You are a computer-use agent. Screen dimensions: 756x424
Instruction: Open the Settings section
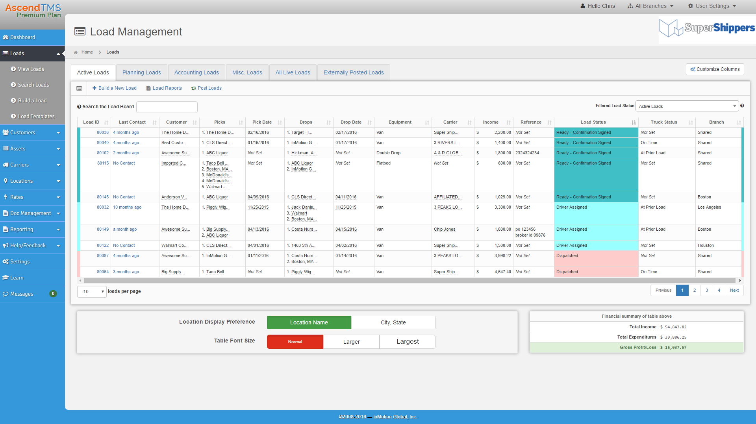(20, 261)
